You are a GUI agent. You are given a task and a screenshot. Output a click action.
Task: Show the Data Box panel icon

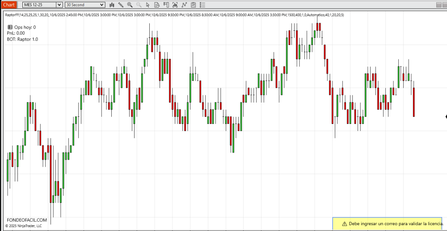click(156, 5)
